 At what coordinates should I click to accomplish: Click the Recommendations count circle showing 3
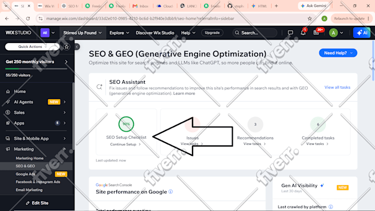[255, 125]
